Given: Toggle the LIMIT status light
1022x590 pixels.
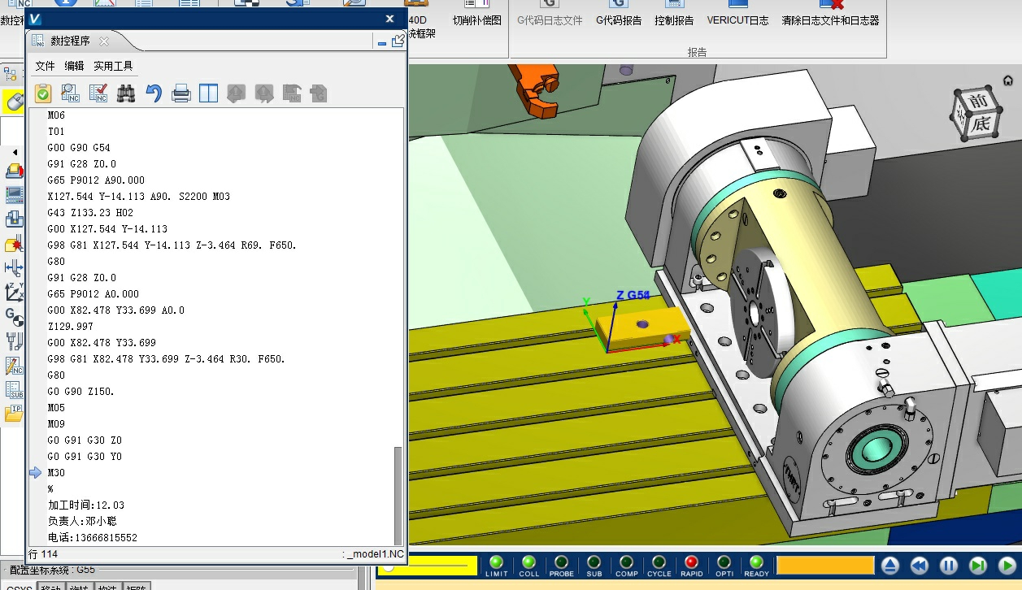Looking at the screenshot, I should [x=496, y=562].
